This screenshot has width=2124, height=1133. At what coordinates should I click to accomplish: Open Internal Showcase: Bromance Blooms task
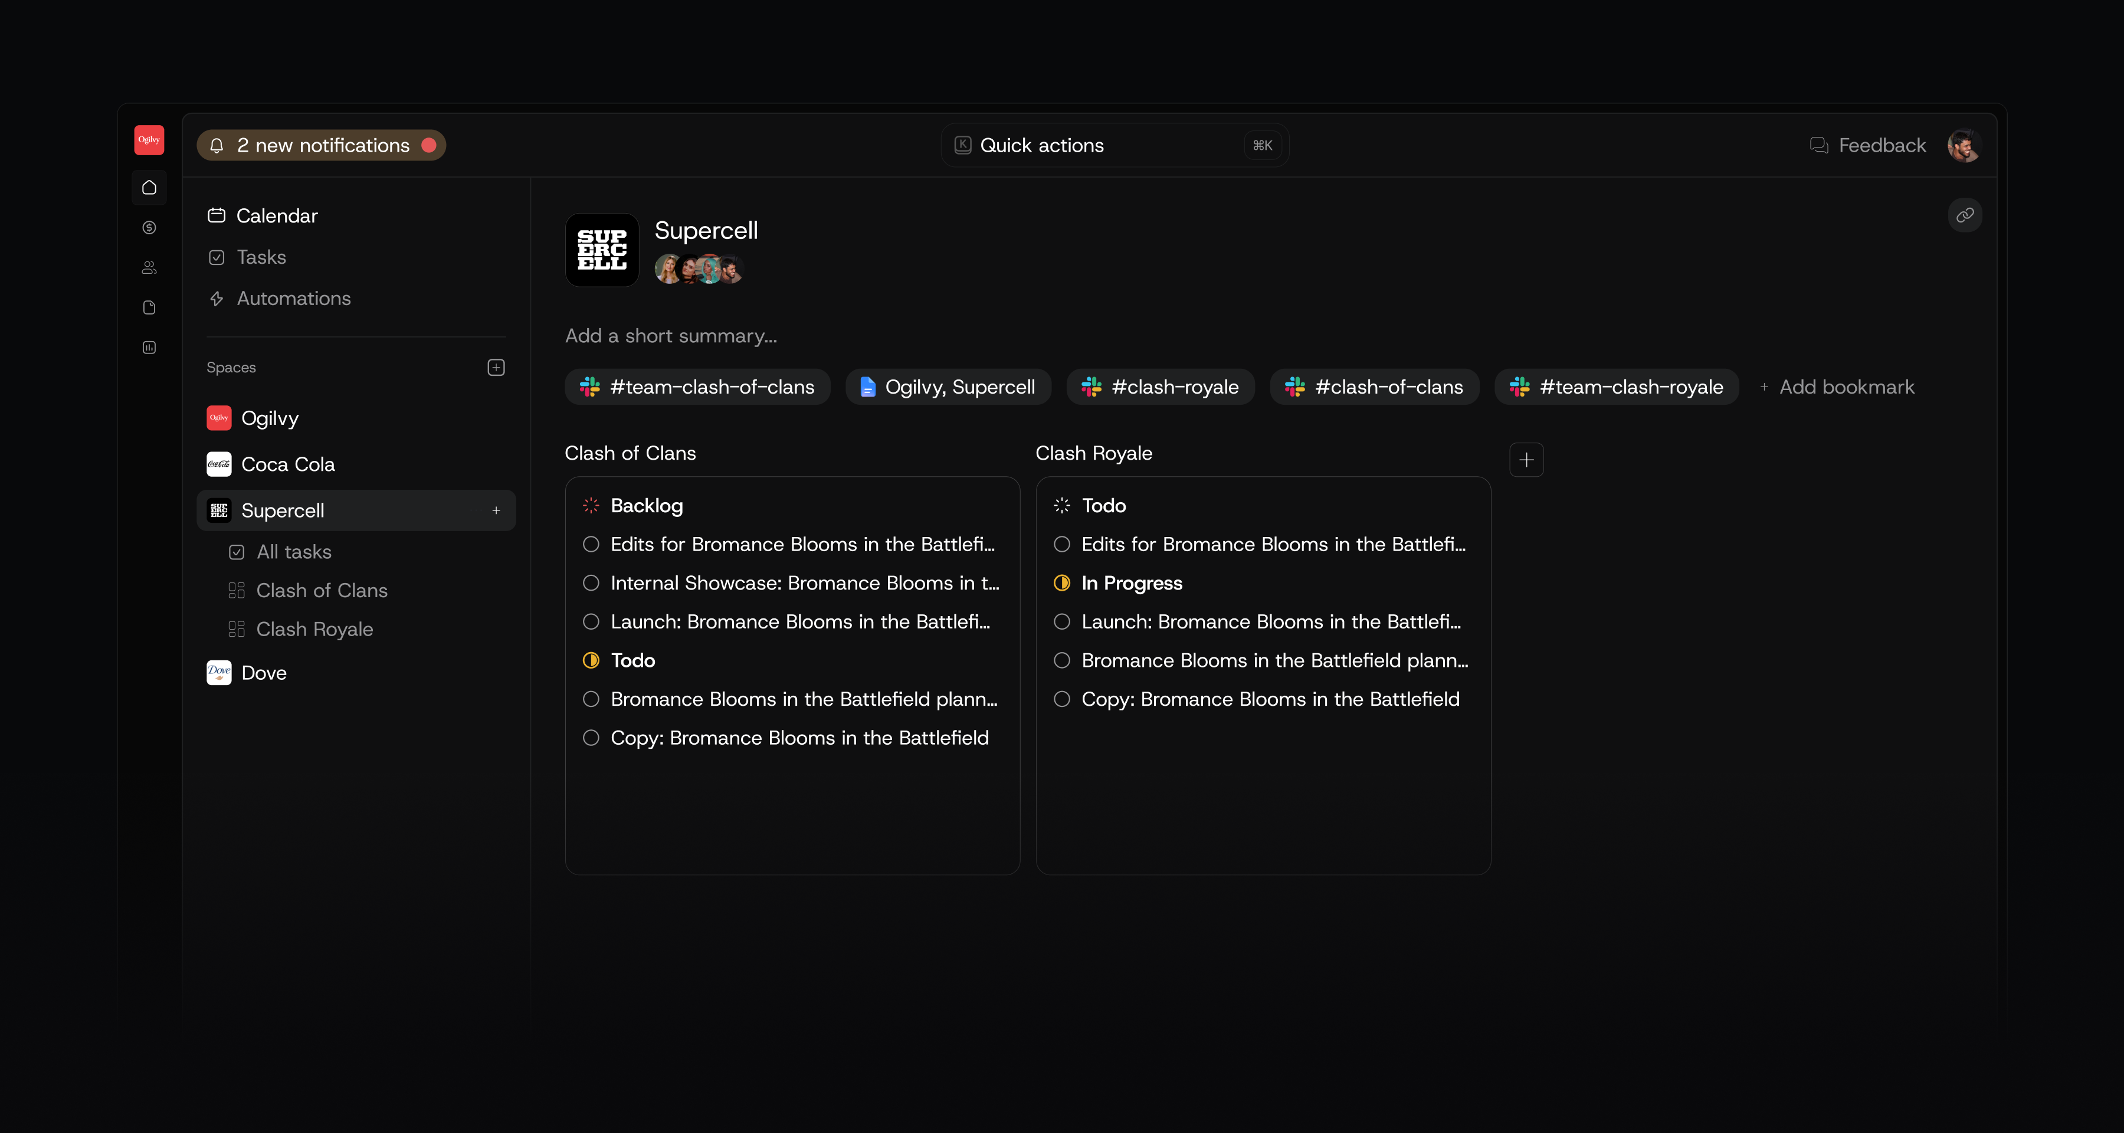tap(805, 583)
